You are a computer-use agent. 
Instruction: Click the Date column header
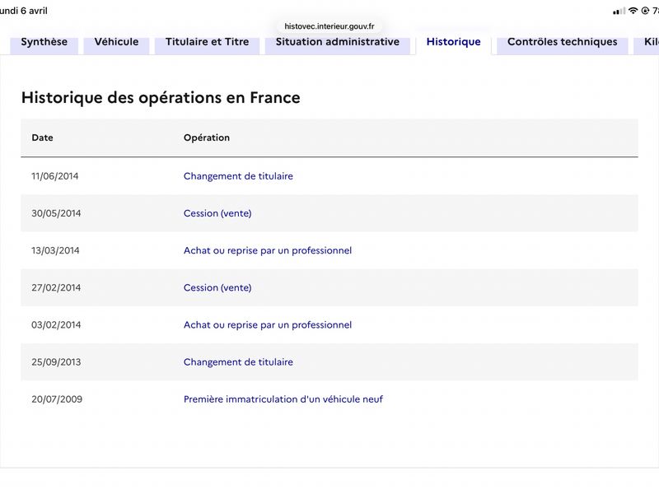click(x=42, y=137)
